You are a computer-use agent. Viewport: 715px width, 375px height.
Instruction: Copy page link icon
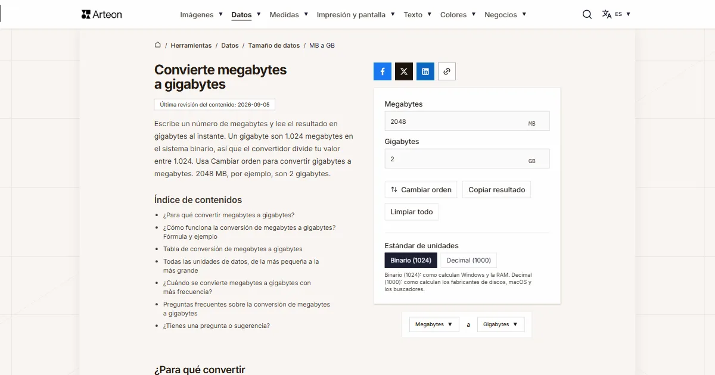[x=447, y=71]
